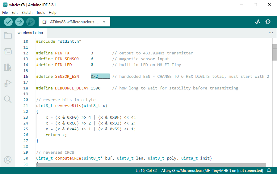The image size is (277, 174).
Task: Click the selected 0x2 ESN value
Action: point(100,76)
